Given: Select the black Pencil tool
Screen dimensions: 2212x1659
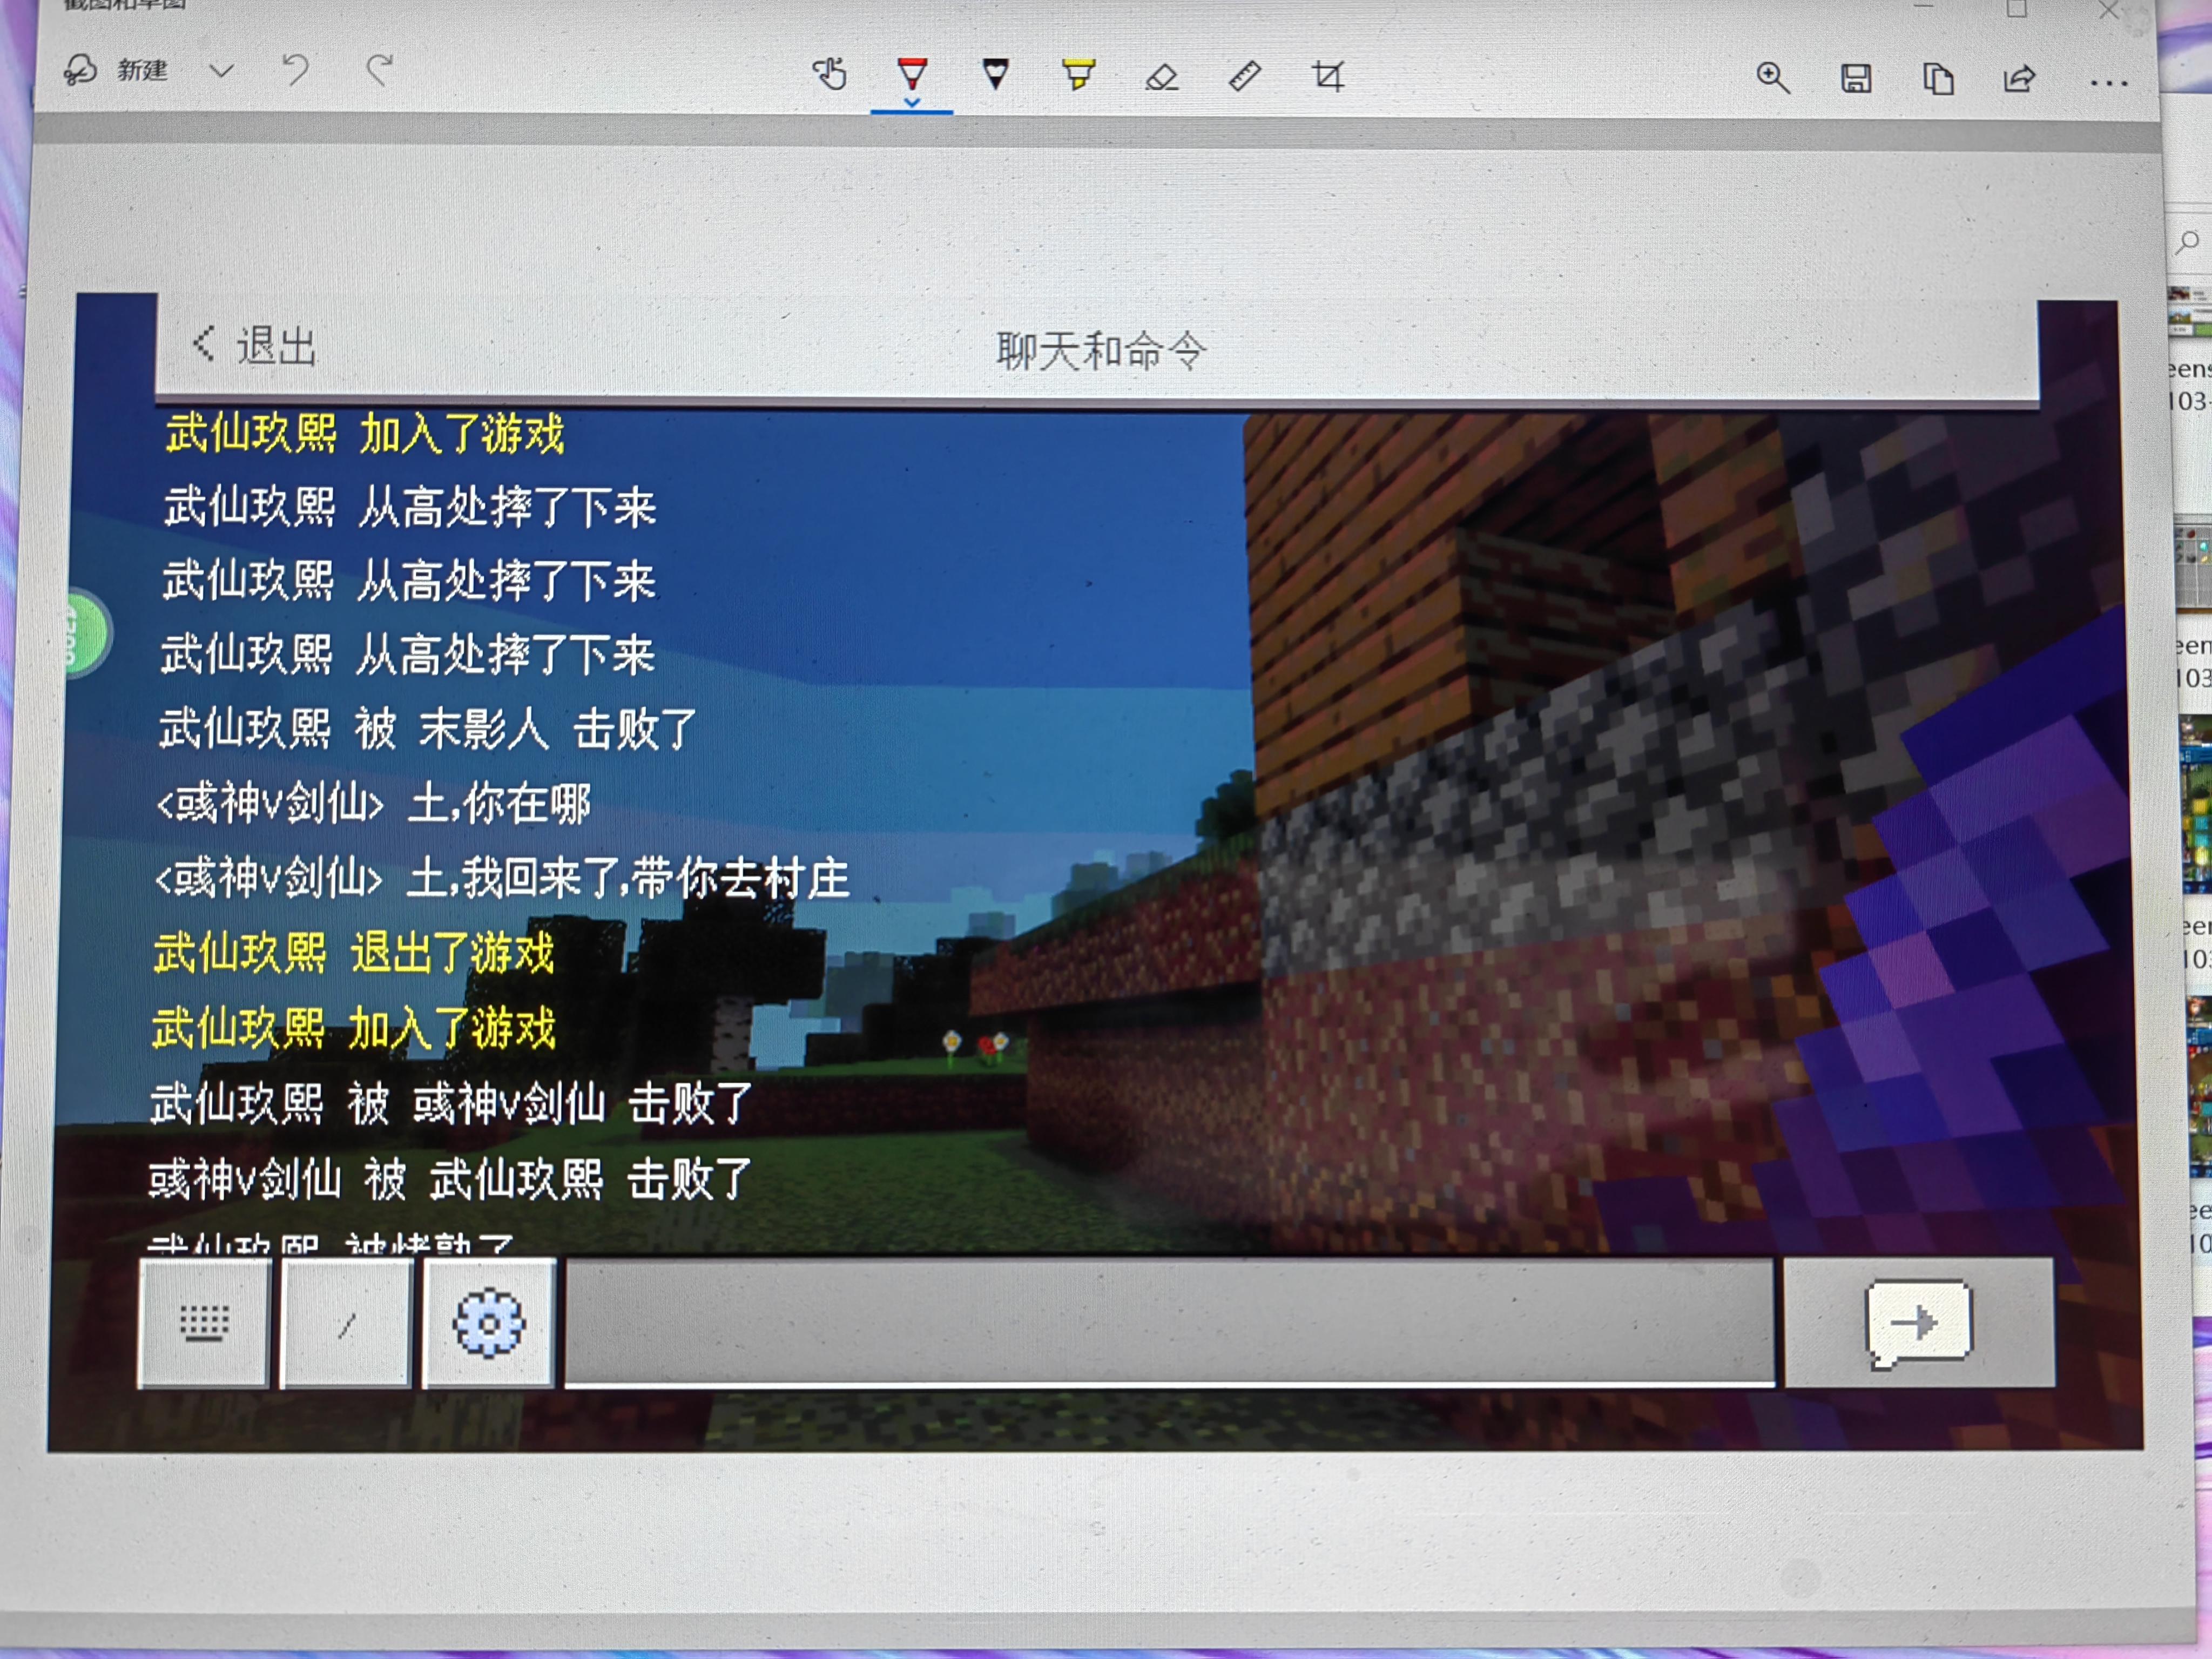Looking at the screenshot, I should [995, 74].
